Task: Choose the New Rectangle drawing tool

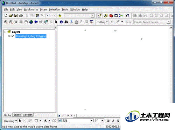Action: (x=36, y=121)
